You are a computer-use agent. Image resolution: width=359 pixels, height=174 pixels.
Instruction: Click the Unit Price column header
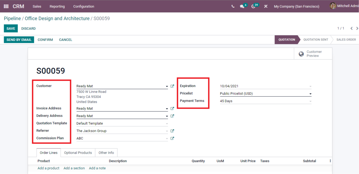(x=248, y=161)
